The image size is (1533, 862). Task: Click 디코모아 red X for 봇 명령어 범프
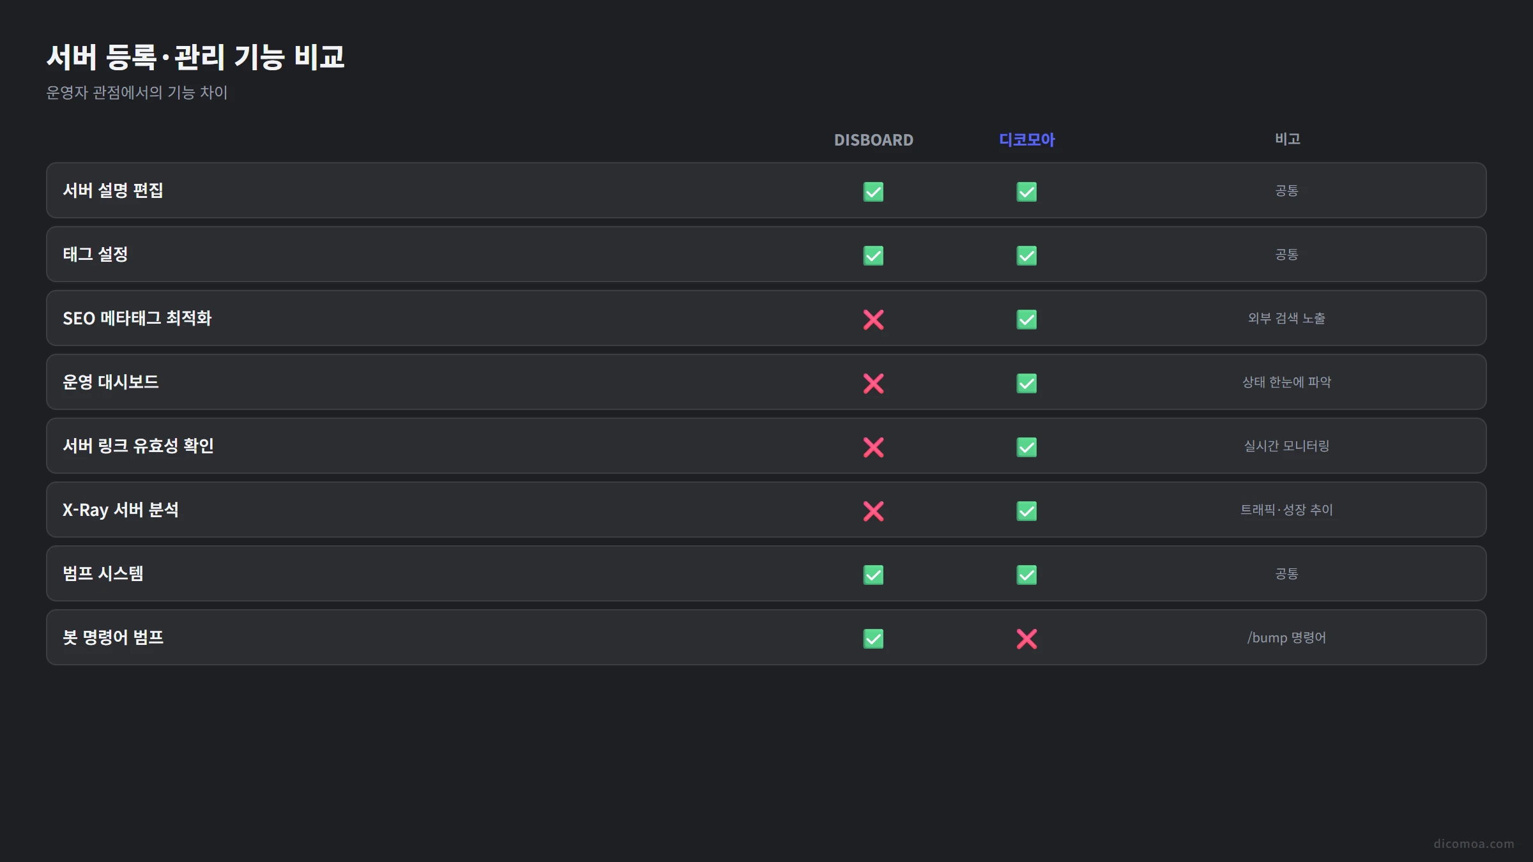click(1026, 639)
